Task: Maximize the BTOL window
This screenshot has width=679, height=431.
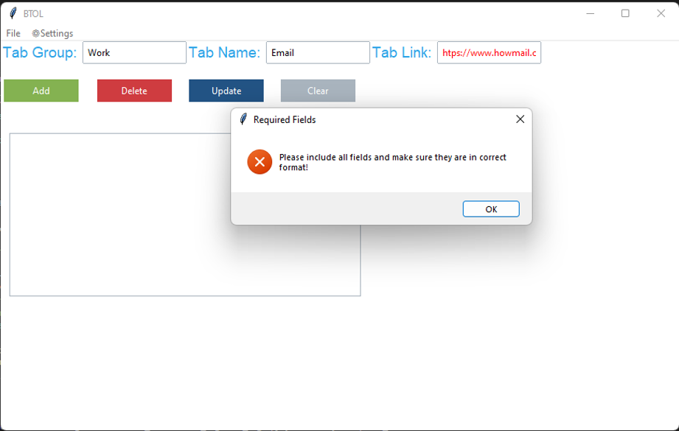Action: [626, 13]
